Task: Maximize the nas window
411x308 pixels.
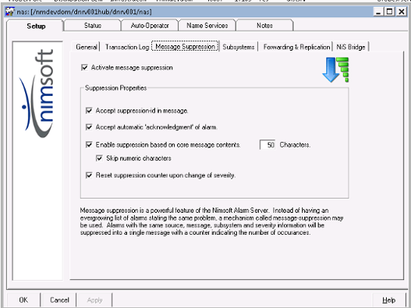Action: [390, 12]
